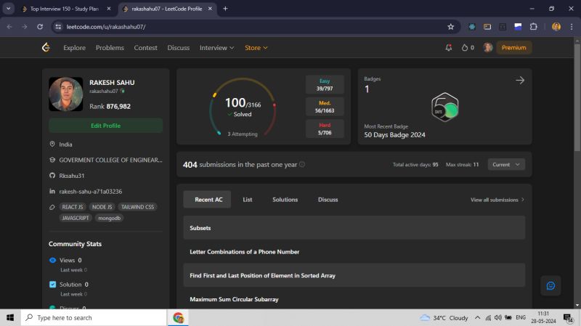Open the Rksahu31 GitHub link
The height and width of the screenshot is (326, 581).
[71, 176]
